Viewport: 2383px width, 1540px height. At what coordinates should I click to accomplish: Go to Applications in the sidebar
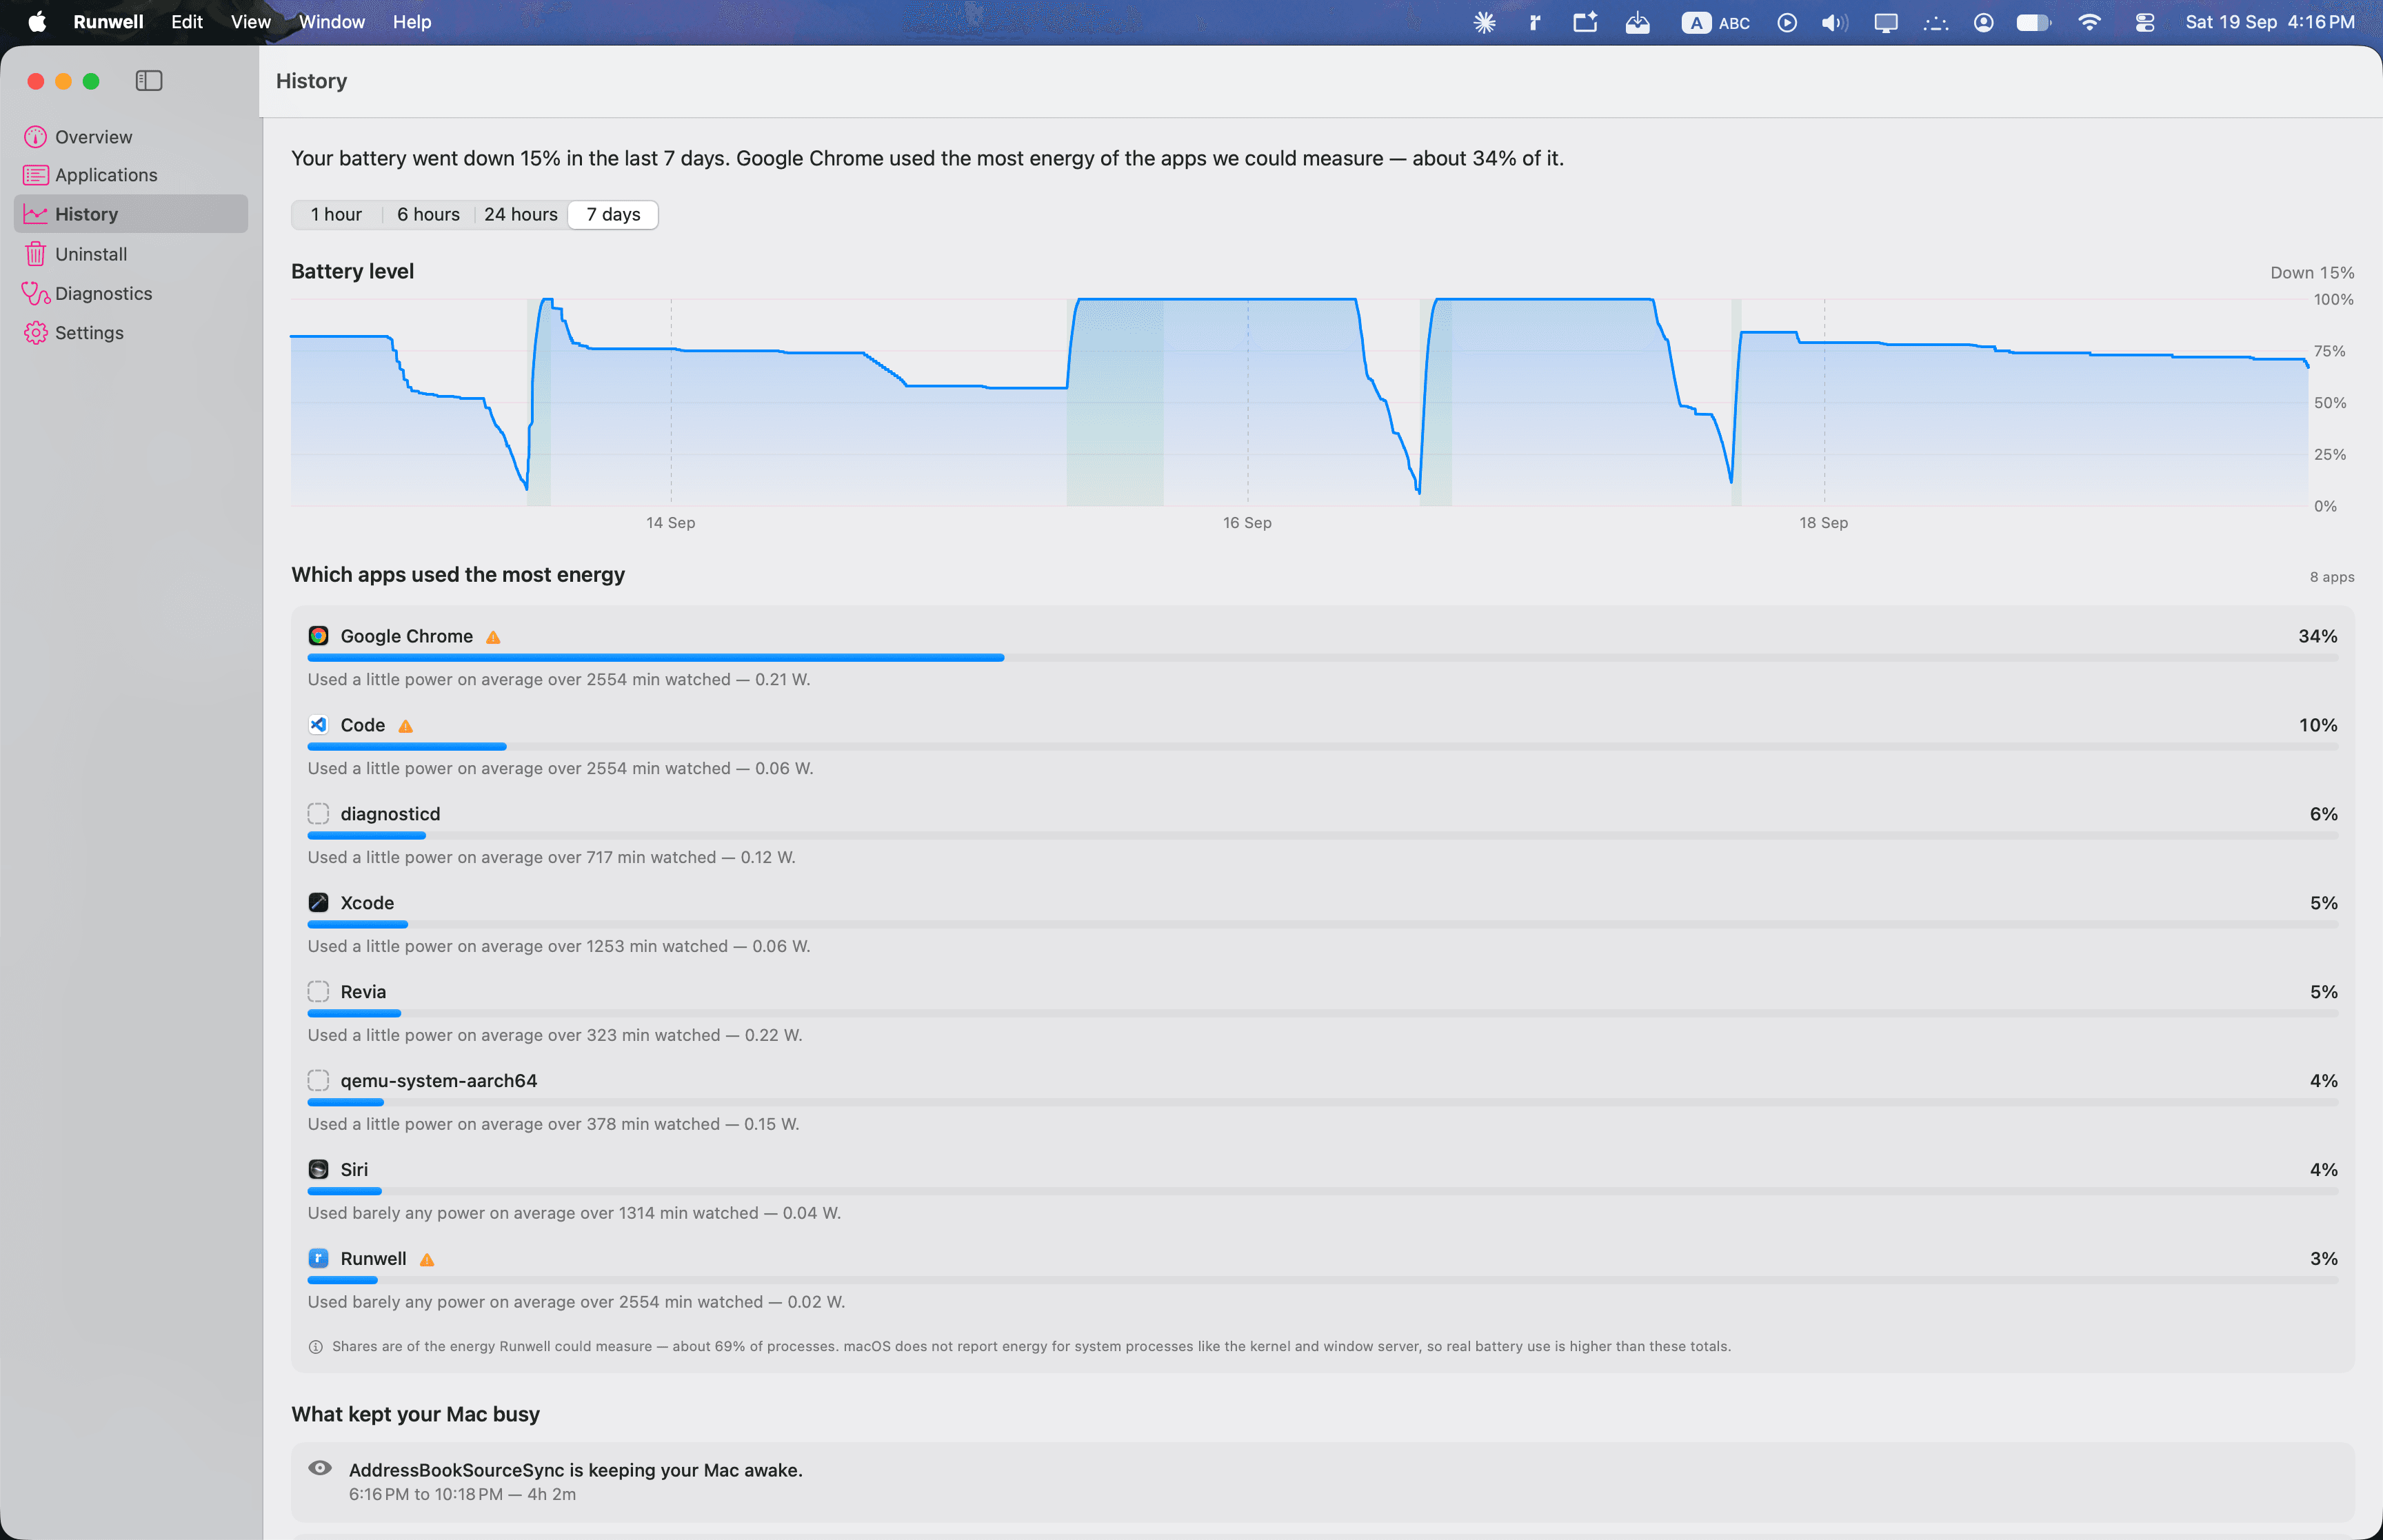pyautogui.click(x=131, y=175)
